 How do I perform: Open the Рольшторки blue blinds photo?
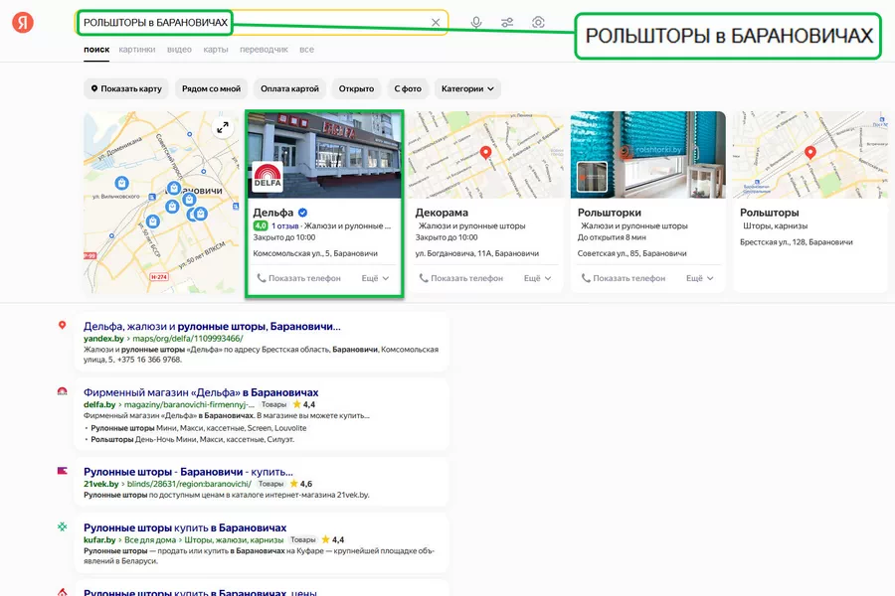647,155
